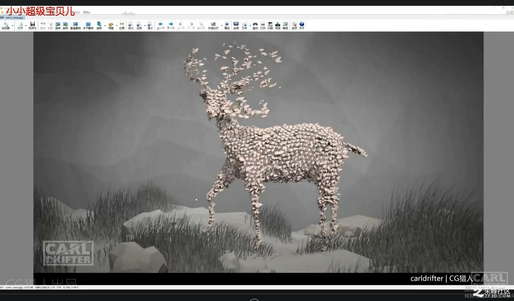The height and width of the screenshot is (301, 514).
Task: Open the 浏览器 browser tool
Action: 6,25
